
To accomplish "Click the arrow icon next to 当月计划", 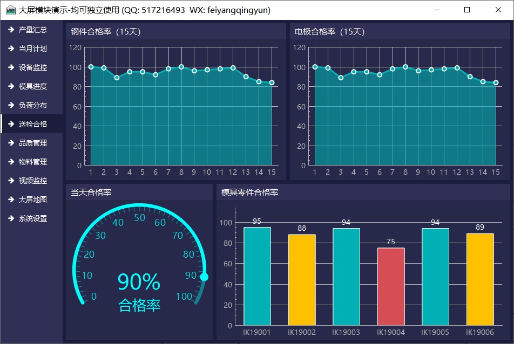I will 11,49.
